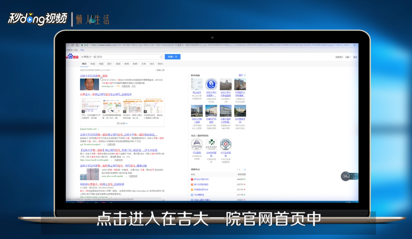Click the browser back arrow

click(x=68, y=45)
